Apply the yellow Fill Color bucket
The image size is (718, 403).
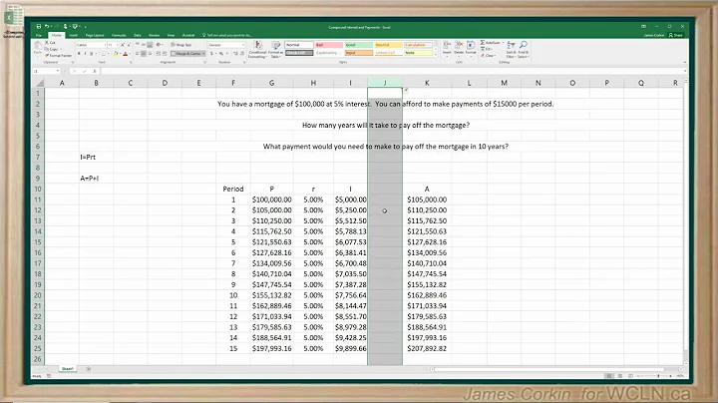click(x=116, y=54)
